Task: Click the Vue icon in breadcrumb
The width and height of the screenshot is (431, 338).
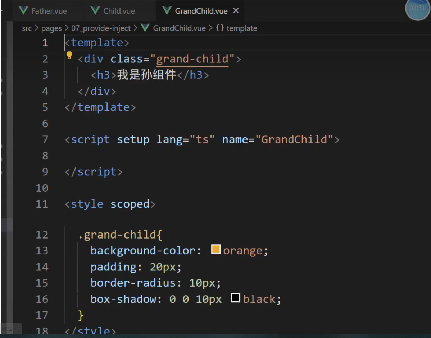Action: 145,28
